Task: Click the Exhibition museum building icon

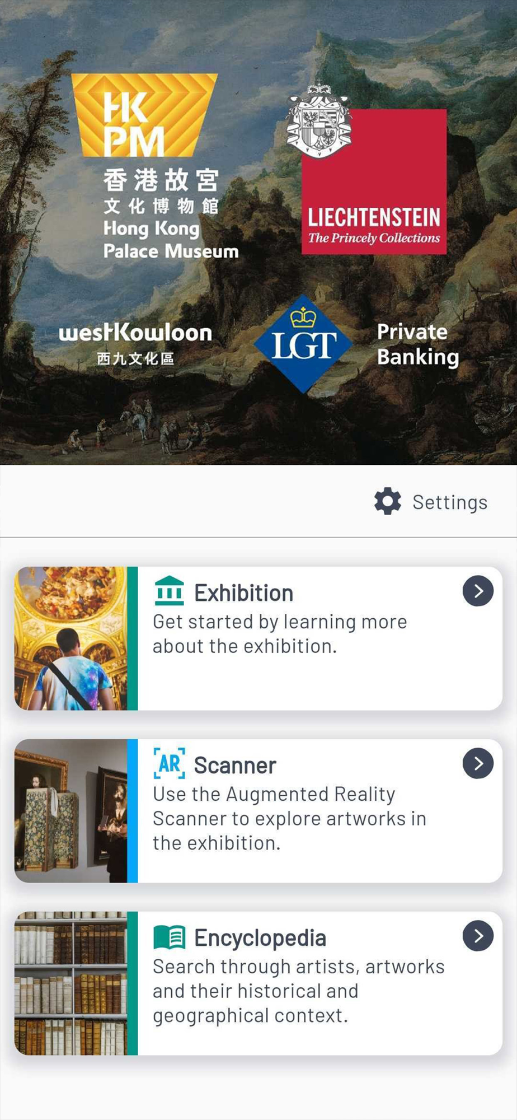Action: coord(169,591)
